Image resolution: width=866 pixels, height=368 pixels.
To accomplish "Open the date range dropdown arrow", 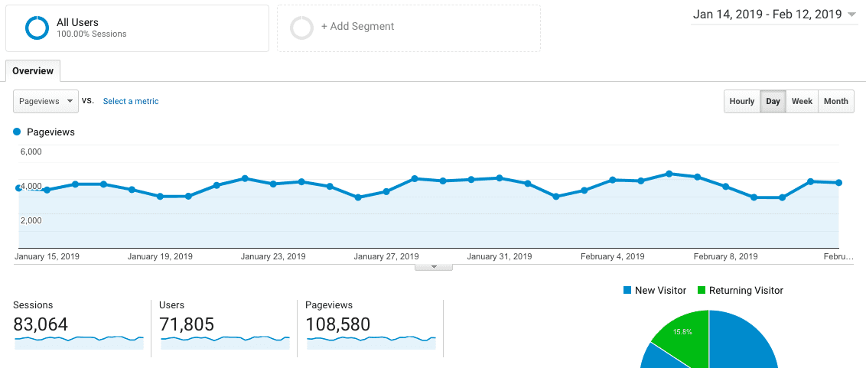I will point(851,15).
